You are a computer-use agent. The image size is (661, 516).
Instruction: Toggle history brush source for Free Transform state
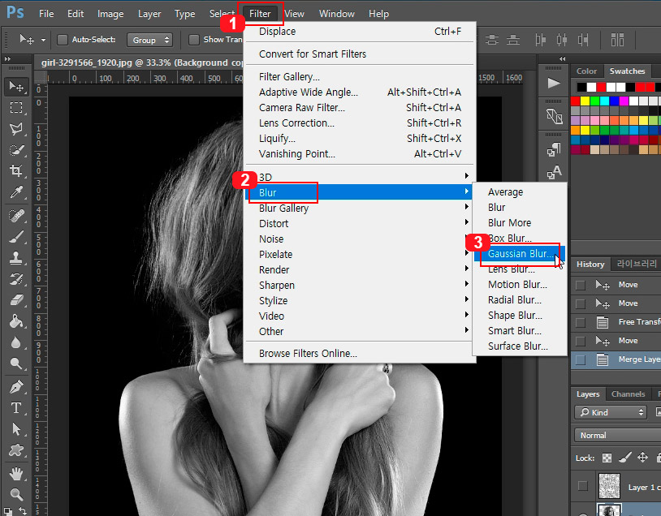tap(581, 322)
